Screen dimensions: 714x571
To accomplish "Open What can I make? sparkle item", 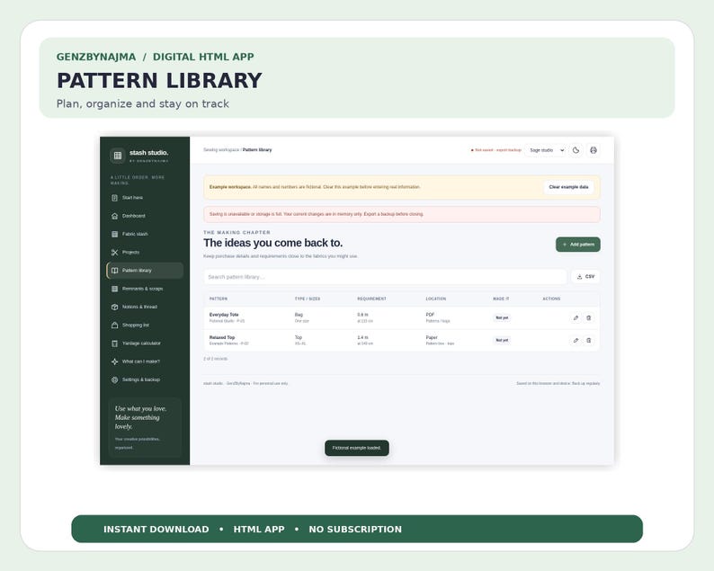I will (145, 361).
